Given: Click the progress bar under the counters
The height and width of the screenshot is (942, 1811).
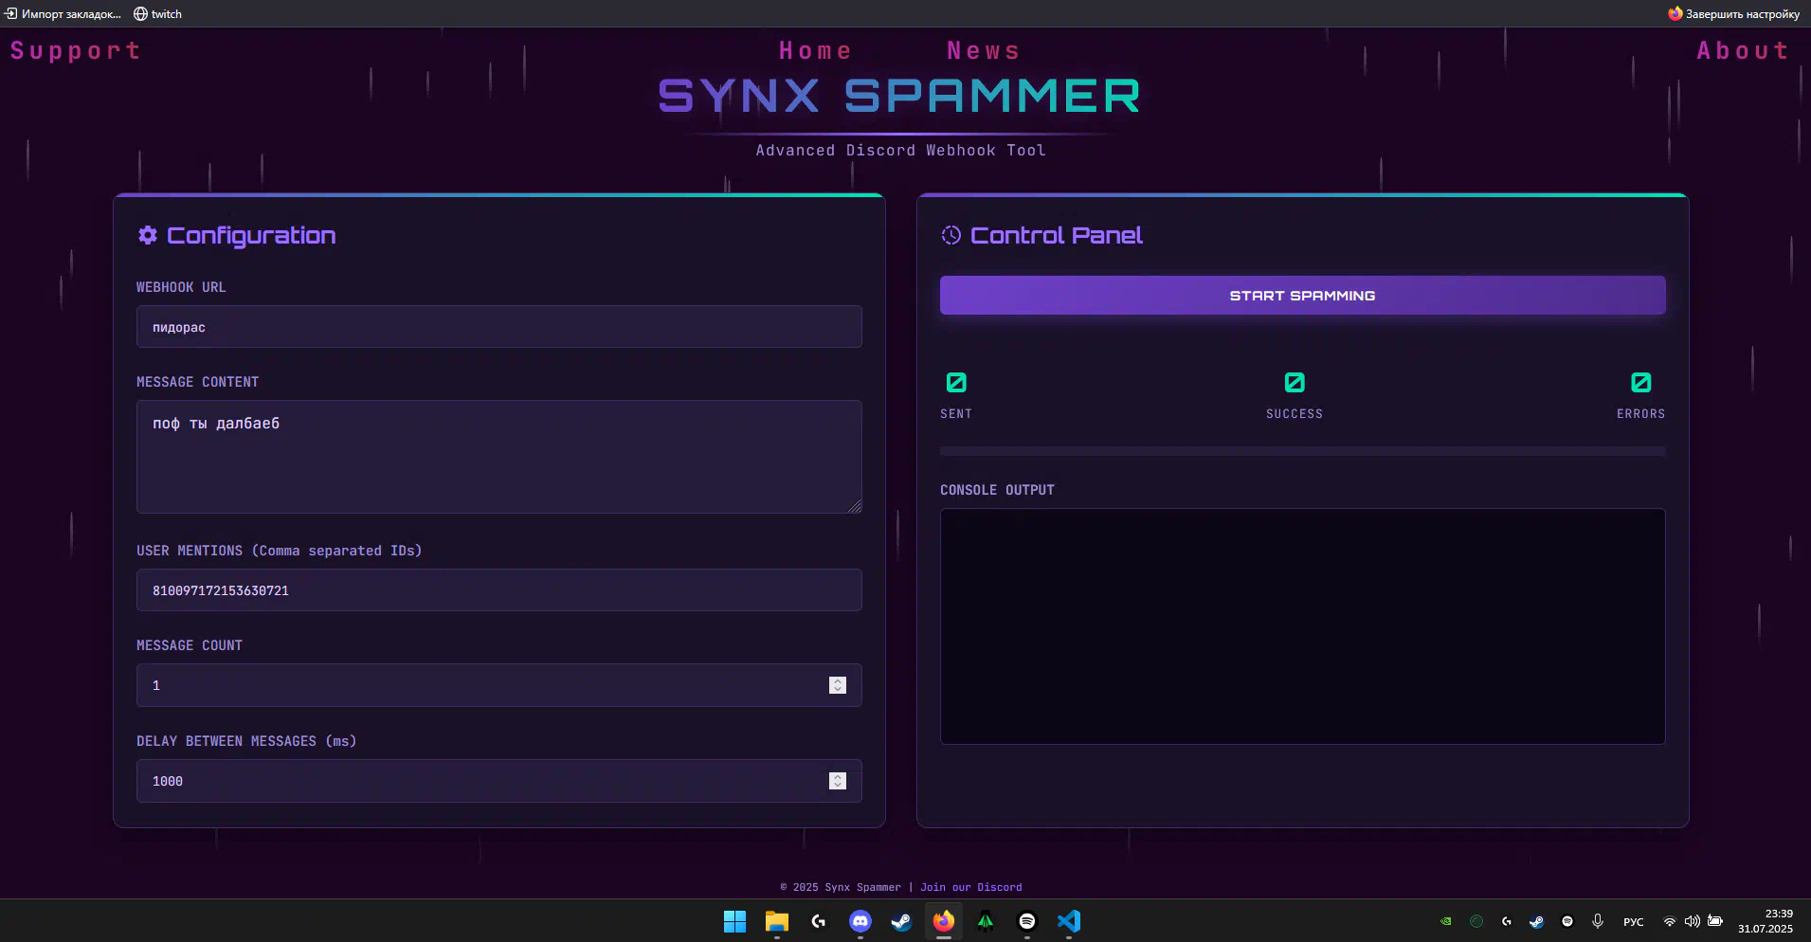Looking at the screenshot, I should (1302, 452).
